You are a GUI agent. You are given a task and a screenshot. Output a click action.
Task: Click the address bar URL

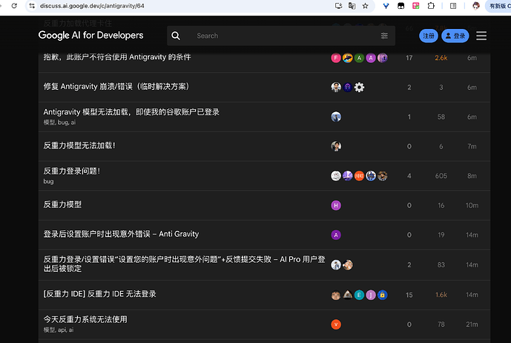(92, 6)
